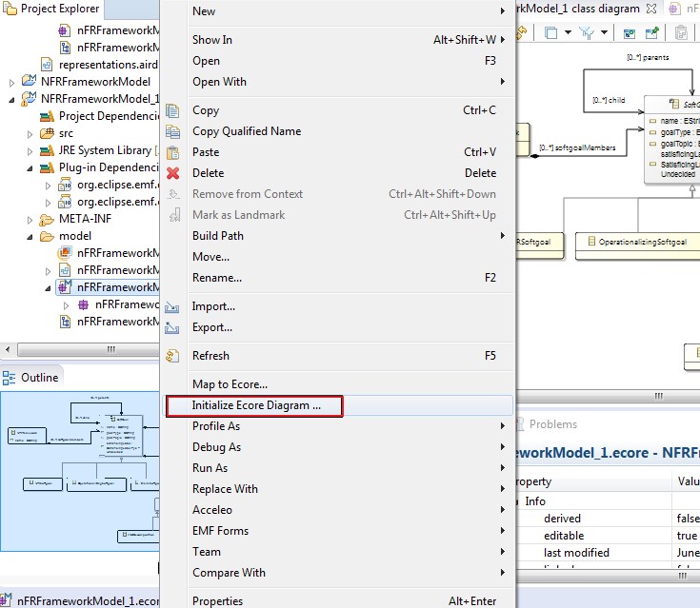Viewport: 700px width, 608px height.
Task: Click the pin icon in diagram toolbar
Action: (x=651, y=32)
